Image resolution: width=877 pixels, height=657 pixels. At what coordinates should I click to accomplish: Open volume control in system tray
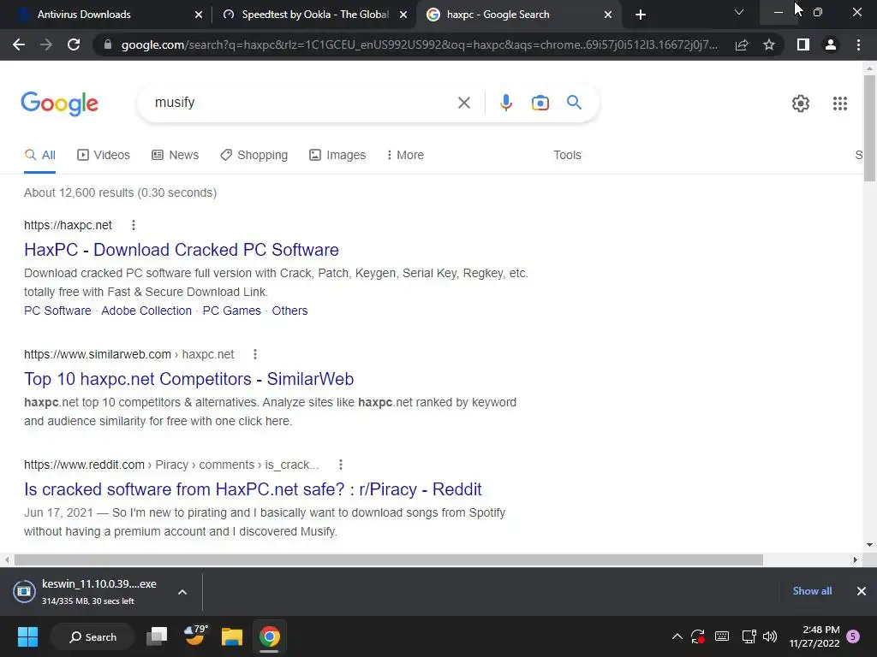pos(770,636)
